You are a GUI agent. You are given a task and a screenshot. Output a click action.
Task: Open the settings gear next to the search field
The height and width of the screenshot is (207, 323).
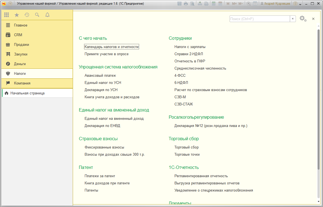303,19
